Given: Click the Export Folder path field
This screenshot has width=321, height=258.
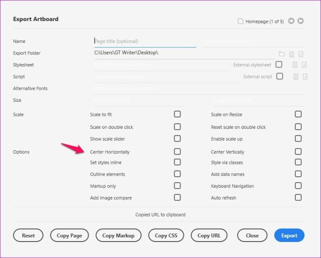Looking at the screenshot, I should point(185,53).
